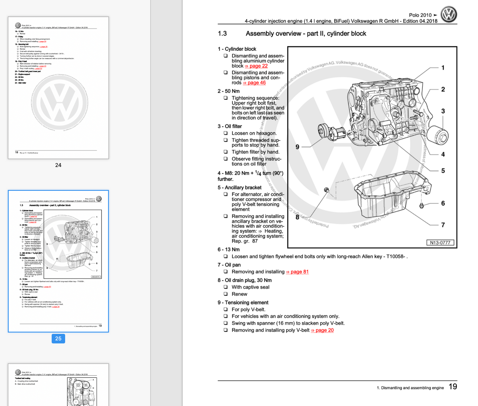The image size is (478, 406).
Task: Click the VW logo in page 25 thumbnail header
Action: point(99,199)
